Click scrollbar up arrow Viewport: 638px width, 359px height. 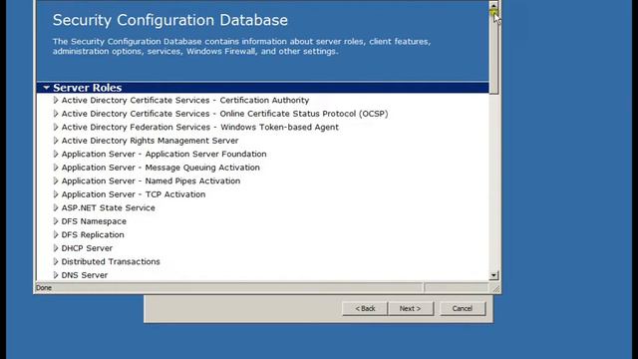tap(493, 5)
